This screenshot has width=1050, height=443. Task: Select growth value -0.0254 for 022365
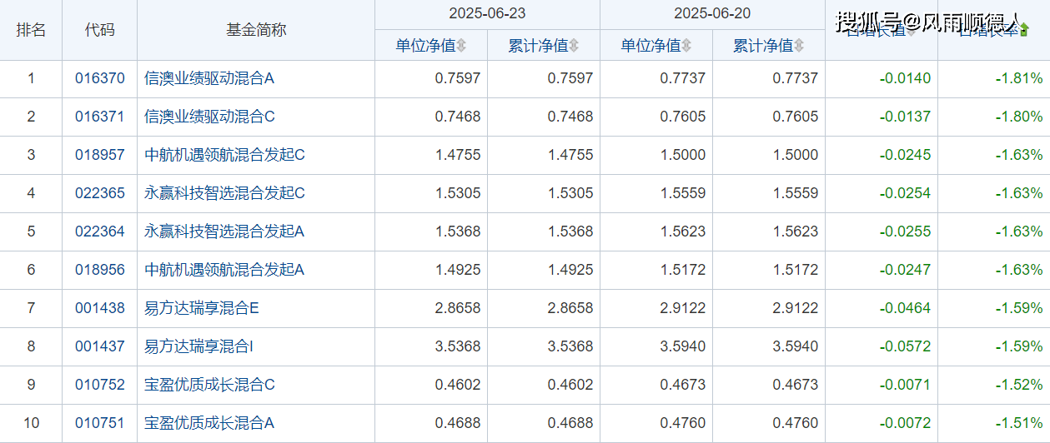(x=905, y=193)
